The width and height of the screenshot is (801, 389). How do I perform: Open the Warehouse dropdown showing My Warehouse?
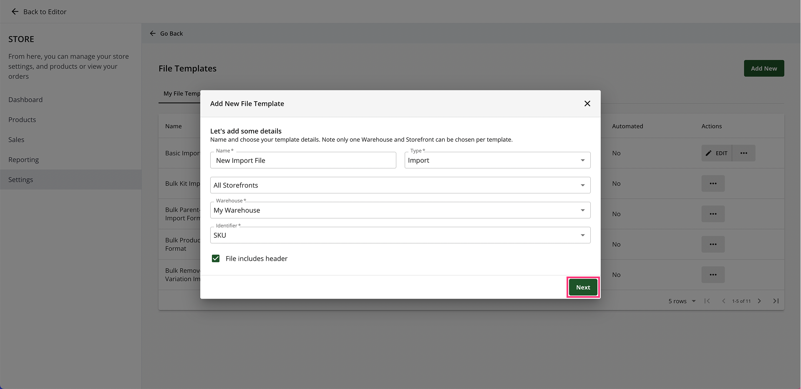pyautogui.click(x=400, y=210)
